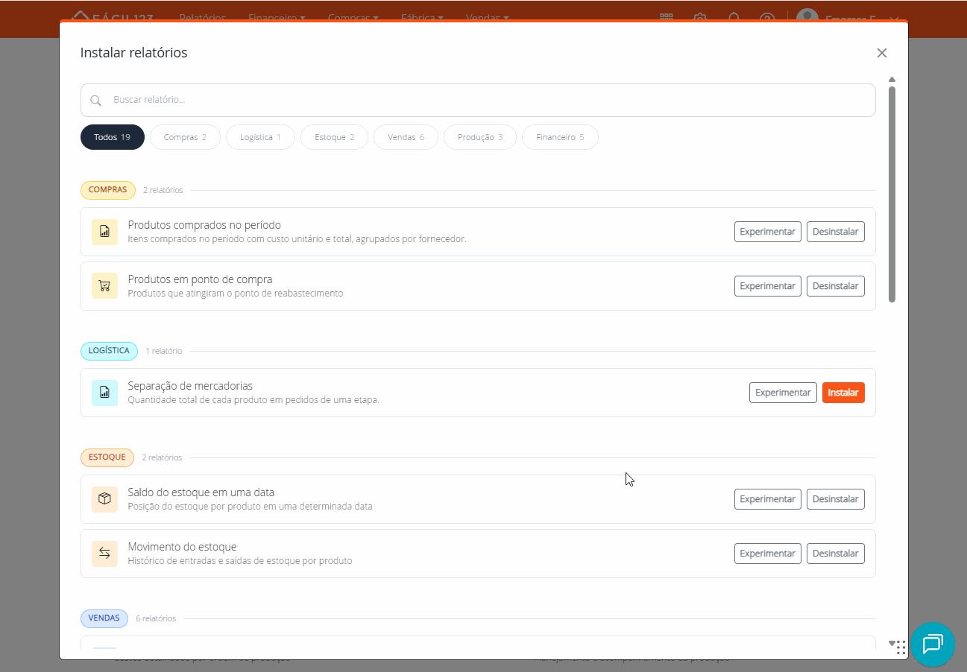Viewport: 967px width, 672px height.
Task: Click Experimentar for Produtos em ponto de compra
Action: (768, 286)
